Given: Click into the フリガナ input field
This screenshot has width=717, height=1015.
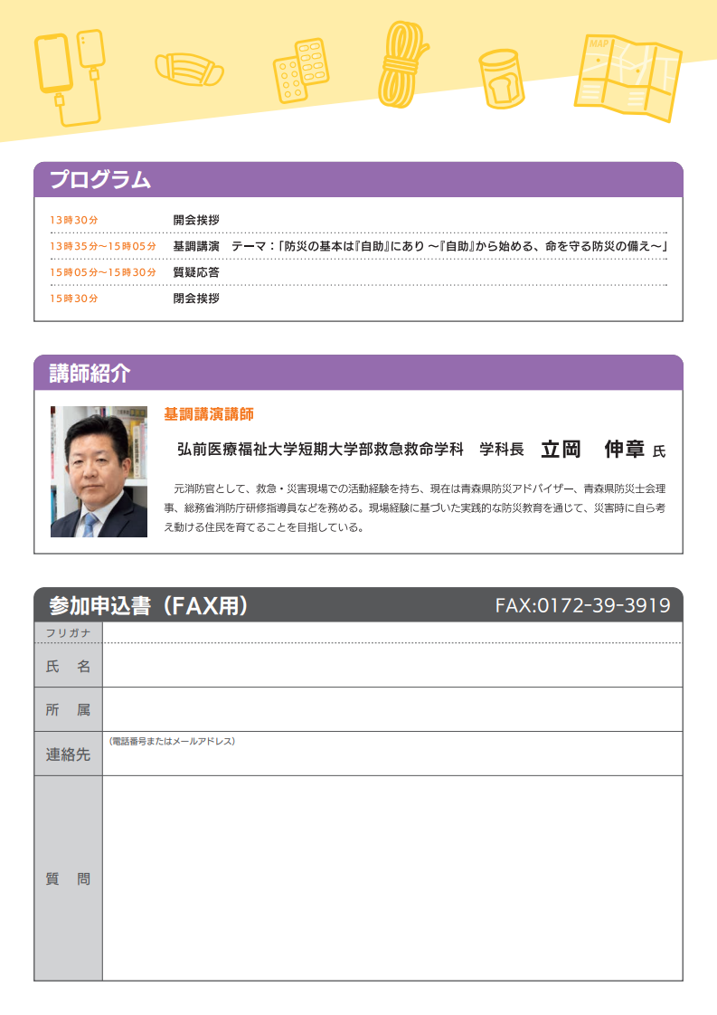Looking at the screenshot, I should [392, 632].
